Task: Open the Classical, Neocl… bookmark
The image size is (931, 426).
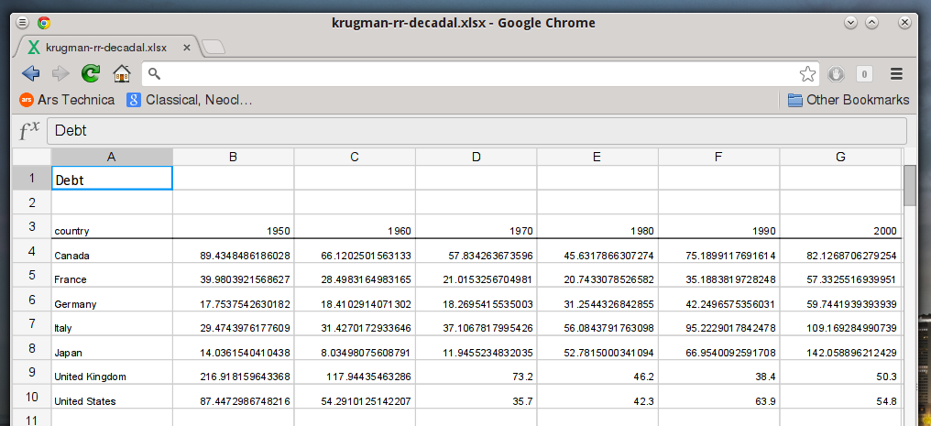Action: 189,100
